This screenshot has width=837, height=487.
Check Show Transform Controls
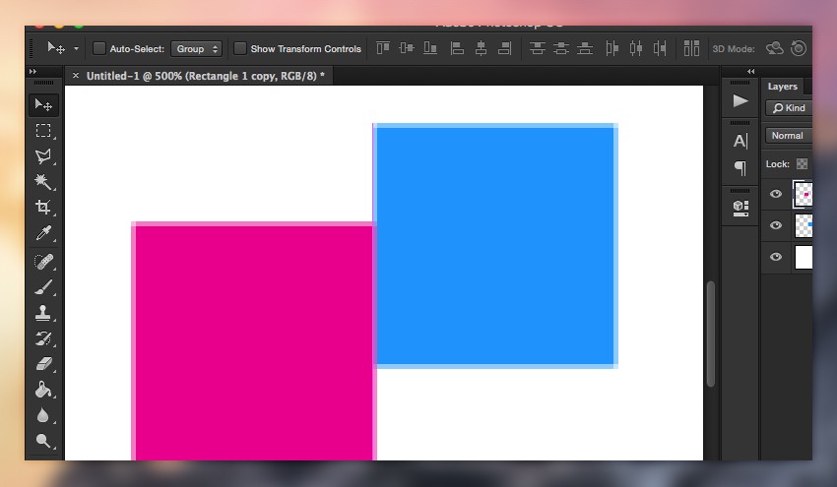point(240,48)
